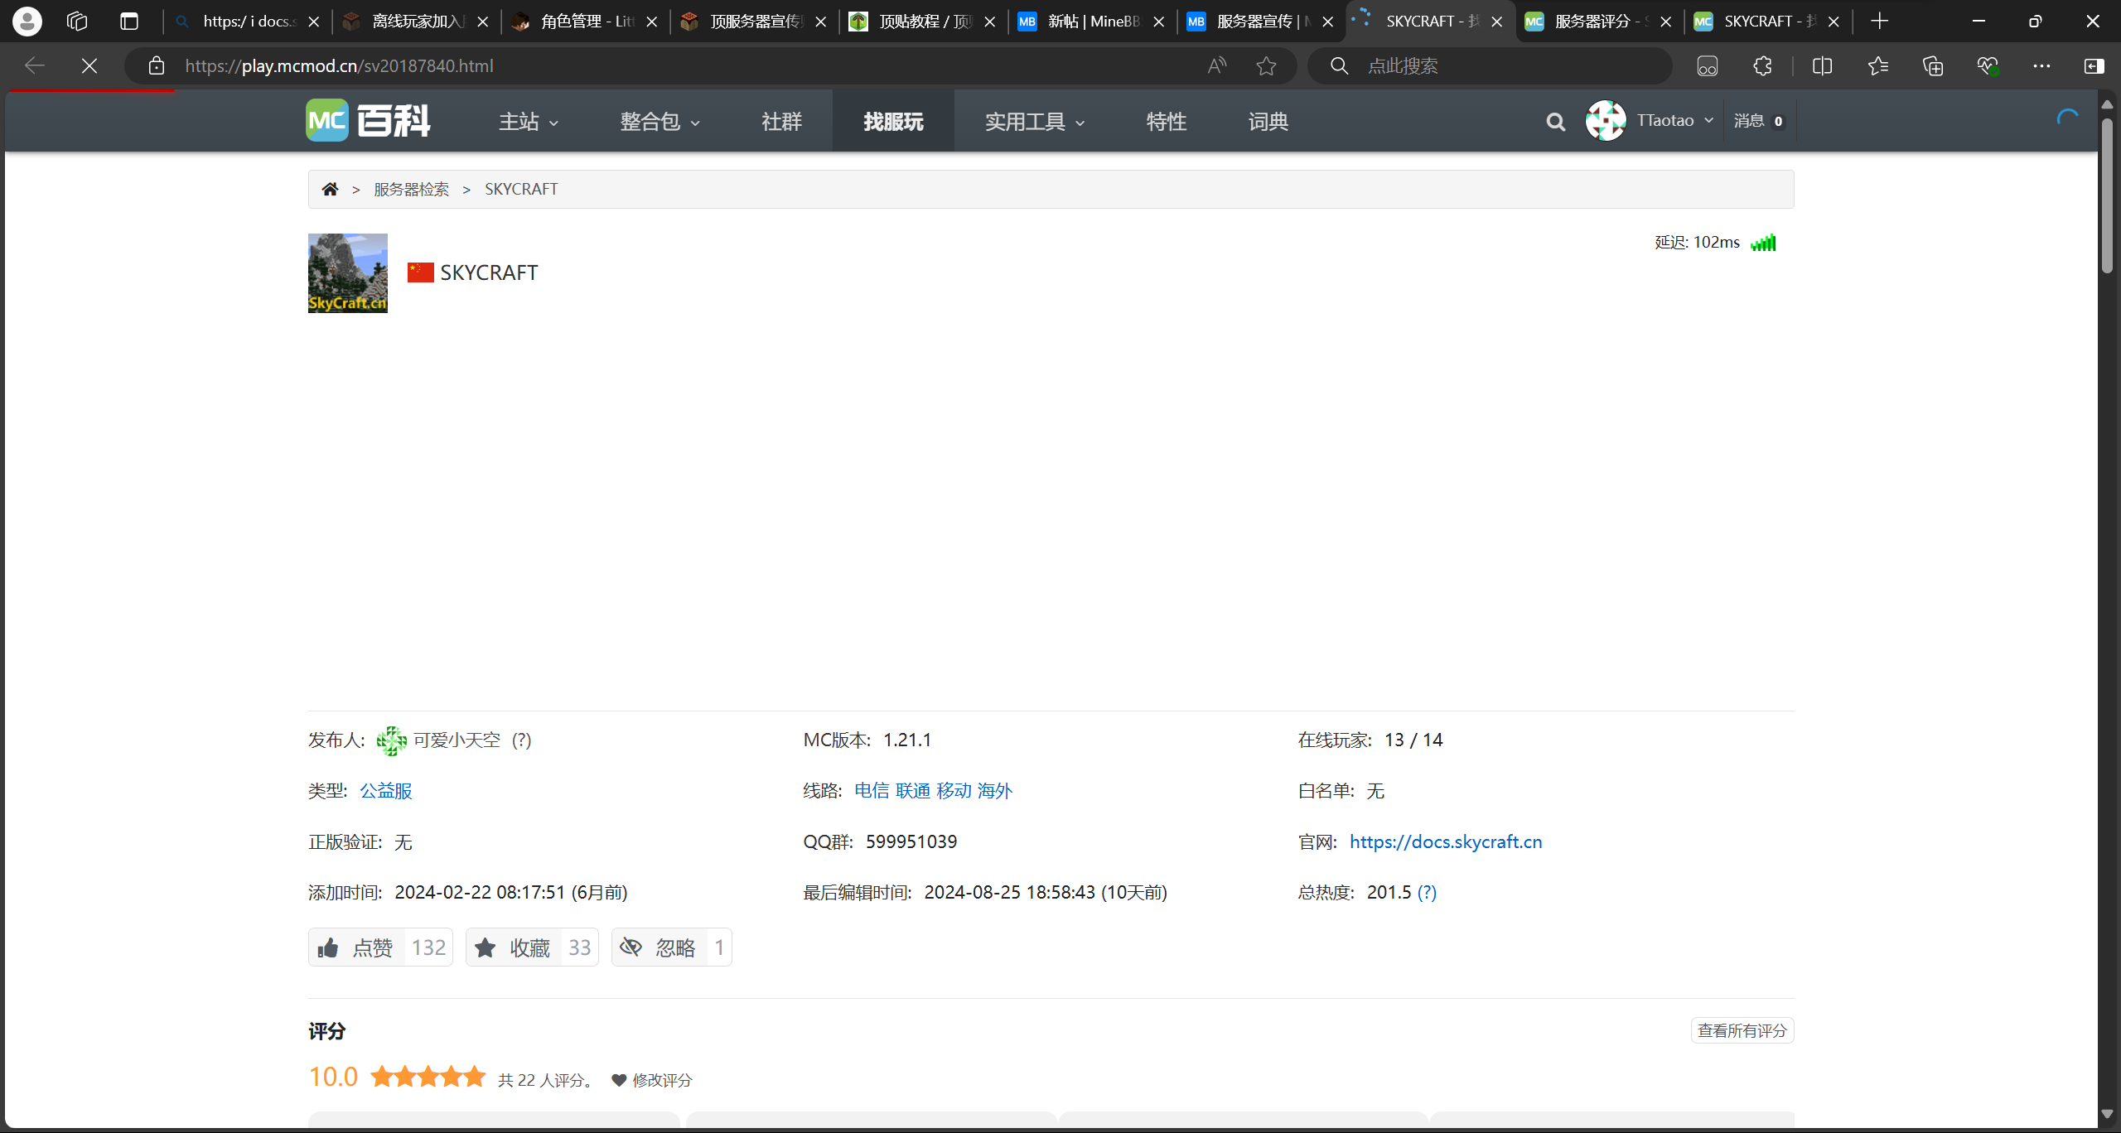Click the site info lock icon

[x=157, y=65]
